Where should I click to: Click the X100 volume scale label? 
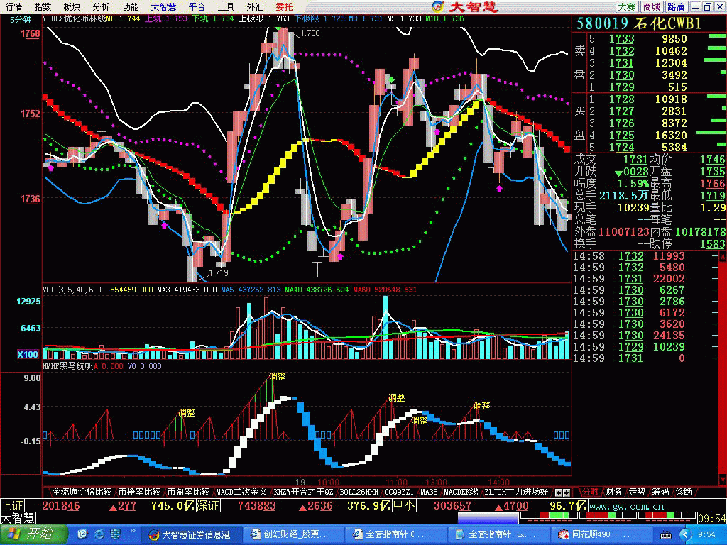point(28,355)
